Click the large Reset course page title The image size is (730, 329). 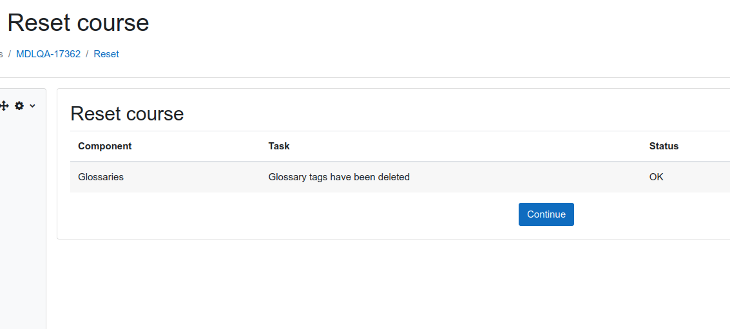click(78, 23)
